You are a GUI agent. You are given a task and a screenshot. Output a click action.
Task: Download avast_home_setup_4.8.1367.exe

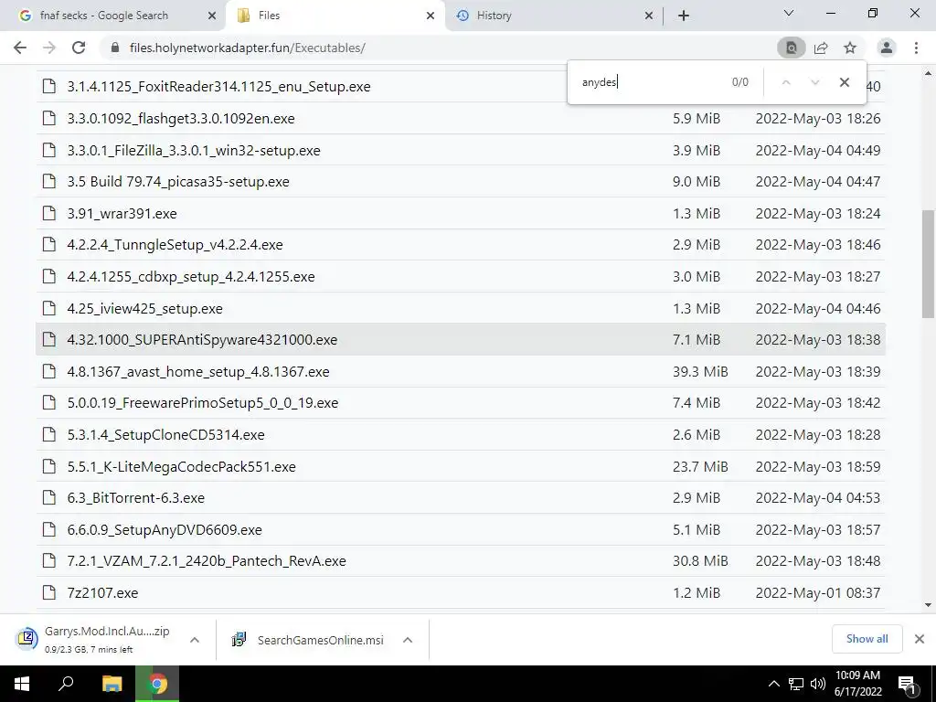pos(198,372)
